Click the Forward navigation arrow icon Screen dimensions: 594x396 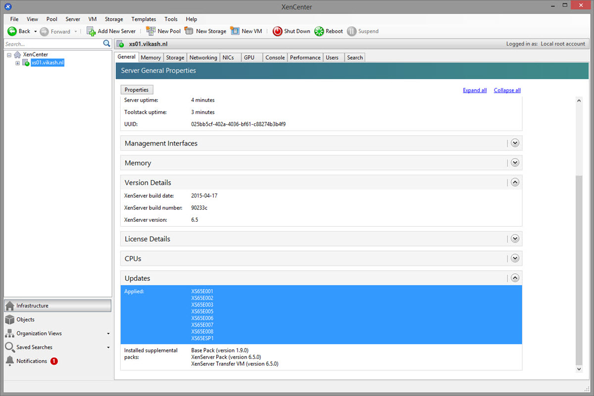click(x=44, y=31)
